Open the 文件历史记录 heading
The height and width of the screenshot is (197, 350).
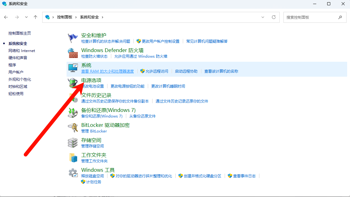pyautogui.click(x=96, y=95)
